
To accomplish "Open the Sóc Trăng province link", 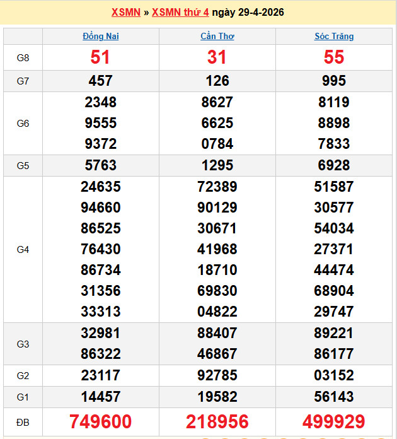I will (x=334, y=37).
